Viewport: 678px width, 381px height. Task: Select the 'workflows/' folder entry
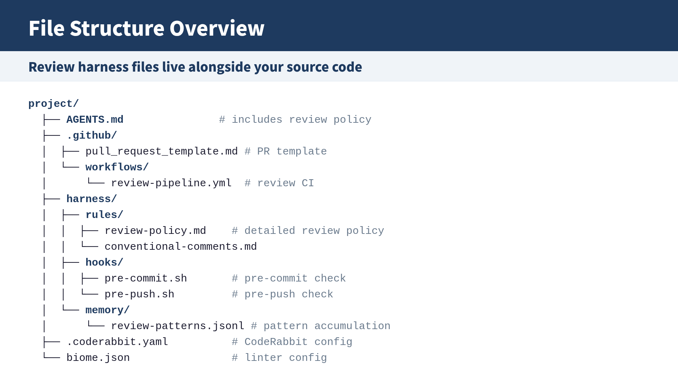pos(117,167)
